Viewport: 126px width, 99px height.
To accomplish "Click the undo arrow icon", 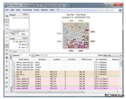I will (7, 37).
